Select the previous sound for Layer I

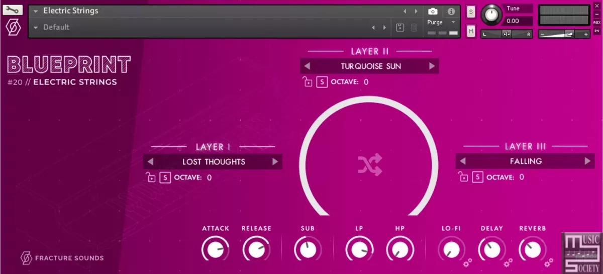pos(150,162)
